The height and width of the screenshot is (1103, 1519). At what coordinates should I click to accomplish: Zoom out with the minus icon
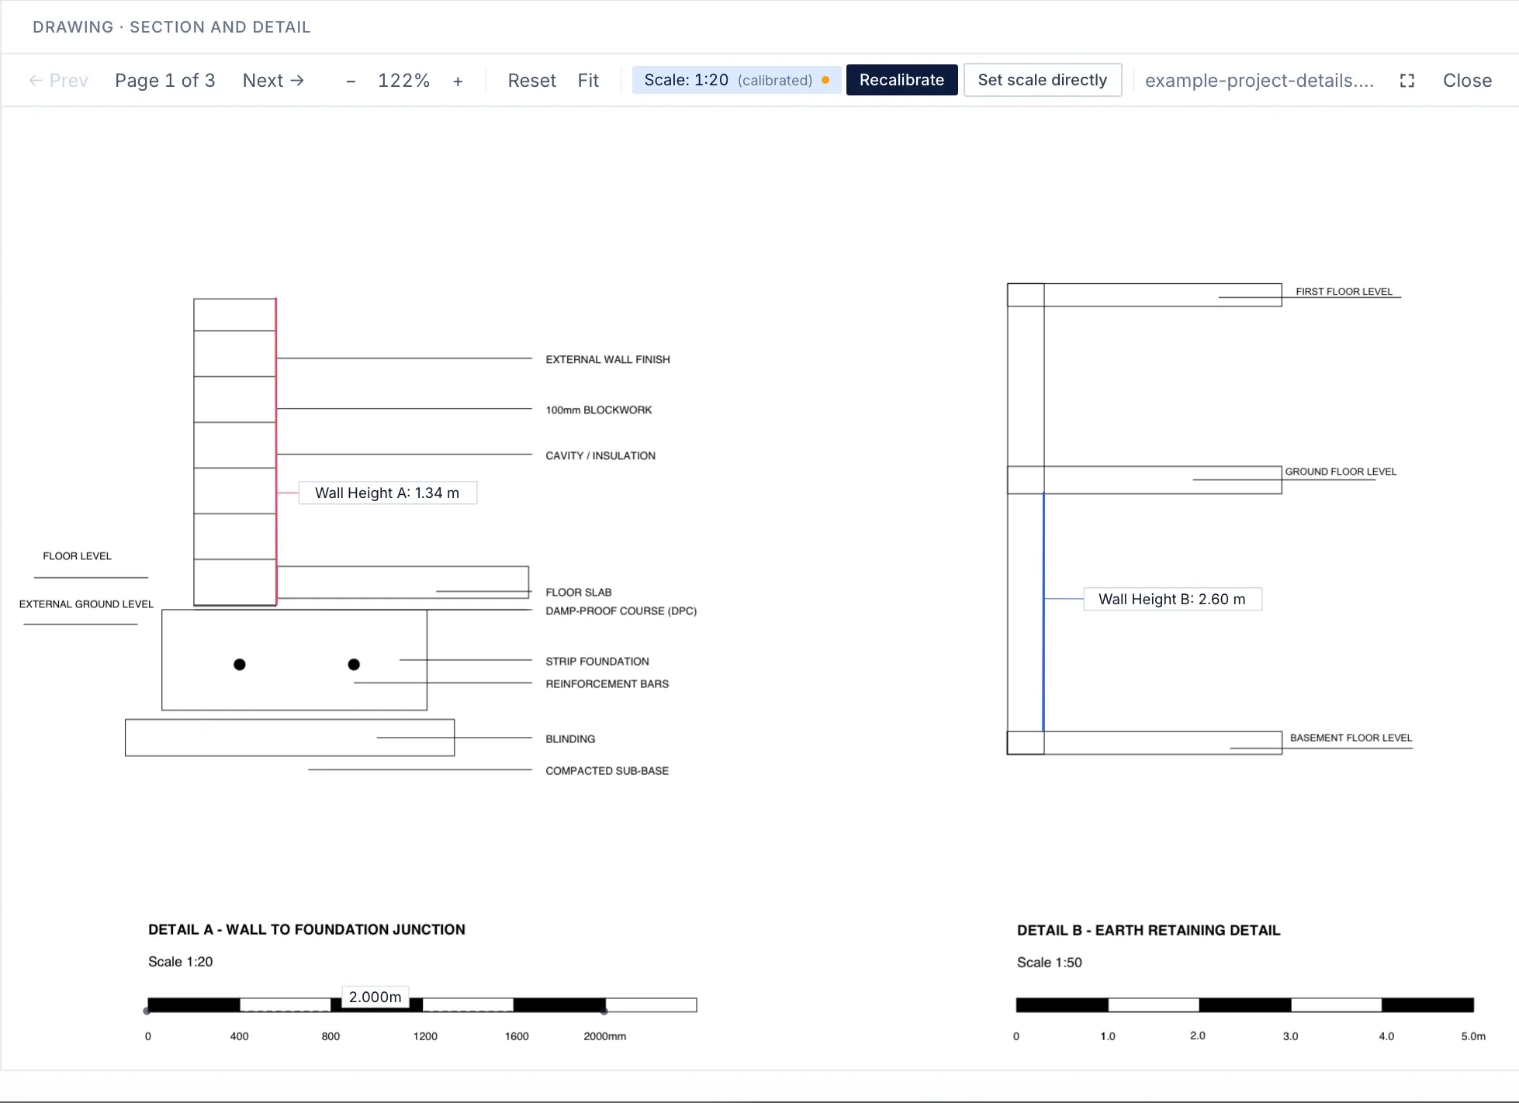coord(351,81)
